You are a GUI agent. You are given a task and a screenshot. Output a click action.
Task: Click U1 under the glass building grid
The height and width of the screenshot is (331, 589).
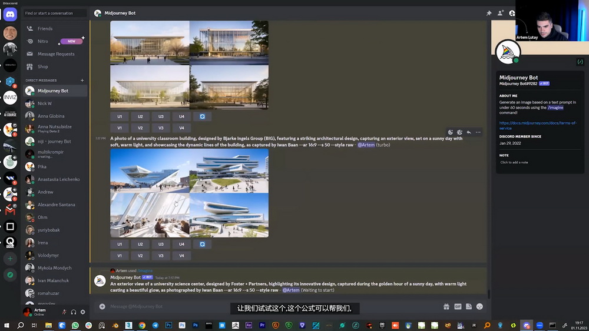120,116
